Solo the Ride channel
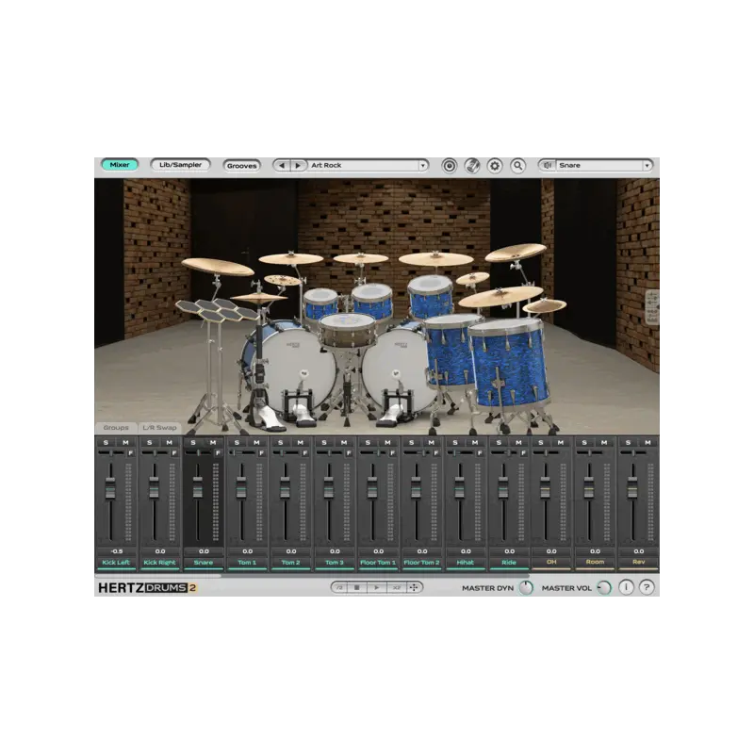The width and height of the screenshot is (754, 754). click(499, 442)
